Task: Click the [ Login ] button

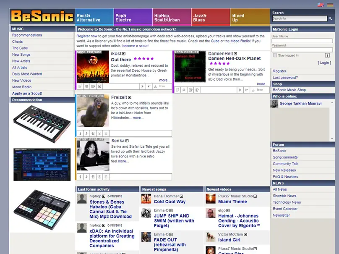Action: pos(324,63)
